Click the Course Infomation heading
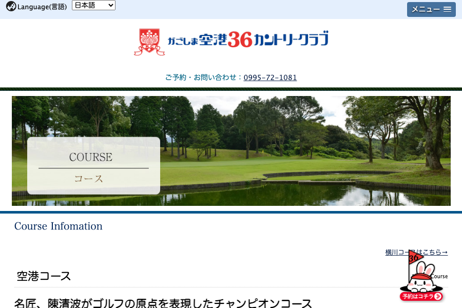 (x=59, y=226)
